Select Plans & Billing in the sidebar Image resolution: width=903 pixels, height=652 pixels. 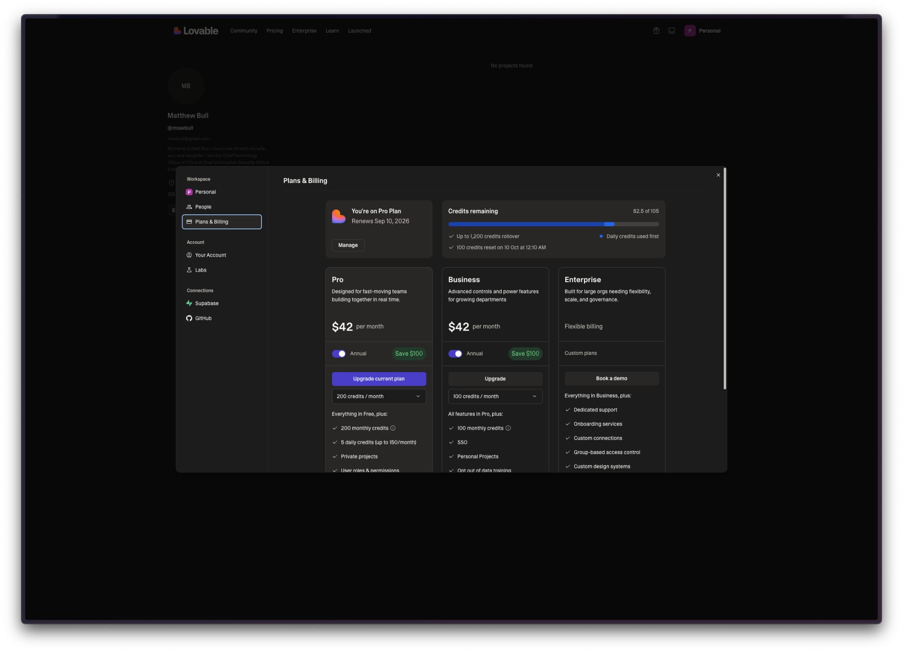[212, 222]
